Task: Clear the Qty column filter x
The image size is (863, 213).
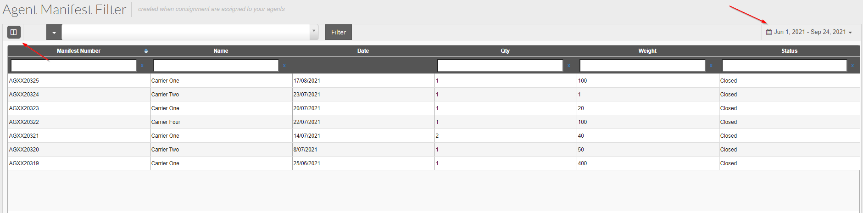Action: pos(569,66)
